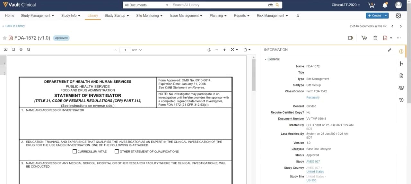Open the three-dots more actions menu
The width and height of the screenshot is (411, 184).
[399, 38]
